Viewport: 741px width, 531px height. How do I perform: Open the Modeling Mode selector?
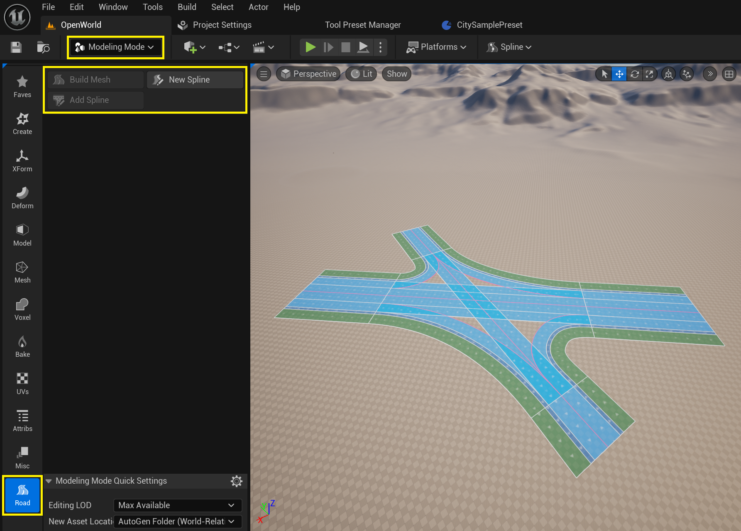(x=115, y=47)
